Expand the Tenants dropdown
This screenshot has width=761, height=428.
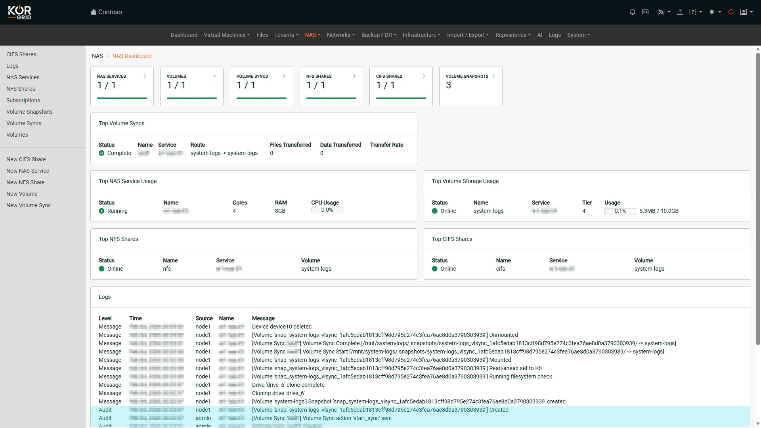[286, 35]
